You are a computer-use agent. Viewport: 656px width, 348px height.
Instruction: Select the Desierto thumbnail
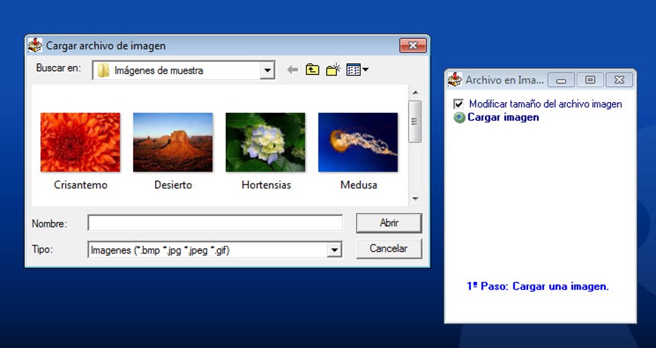coord(173,142)
